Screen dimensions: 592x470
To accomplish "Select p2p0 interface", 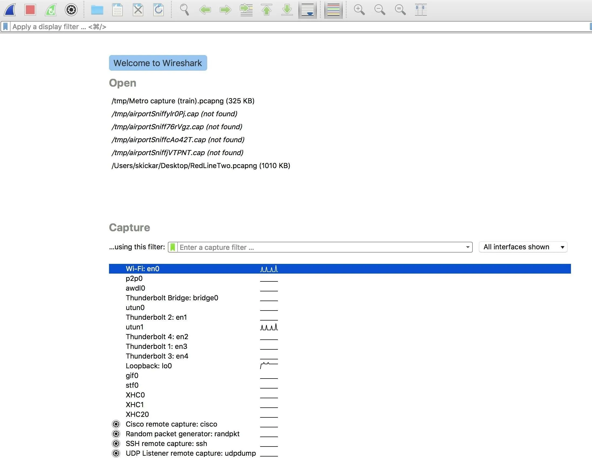I will (340, 278).
